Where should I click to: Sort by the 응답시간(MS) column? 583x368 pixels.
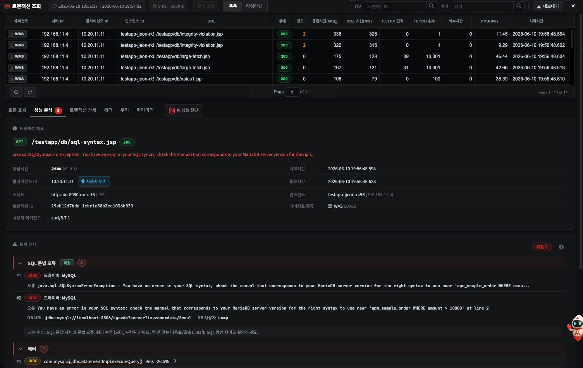tap(324, 21)
